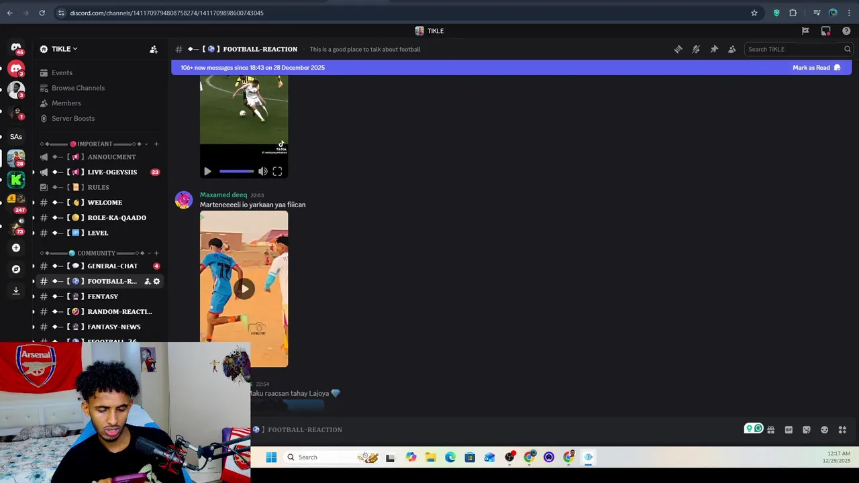Open the gift Nitro icon
859x483 pixels.
(770, 430)
